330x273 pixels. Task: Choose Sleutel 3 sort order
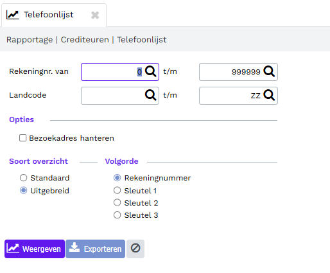pos(117,215)
